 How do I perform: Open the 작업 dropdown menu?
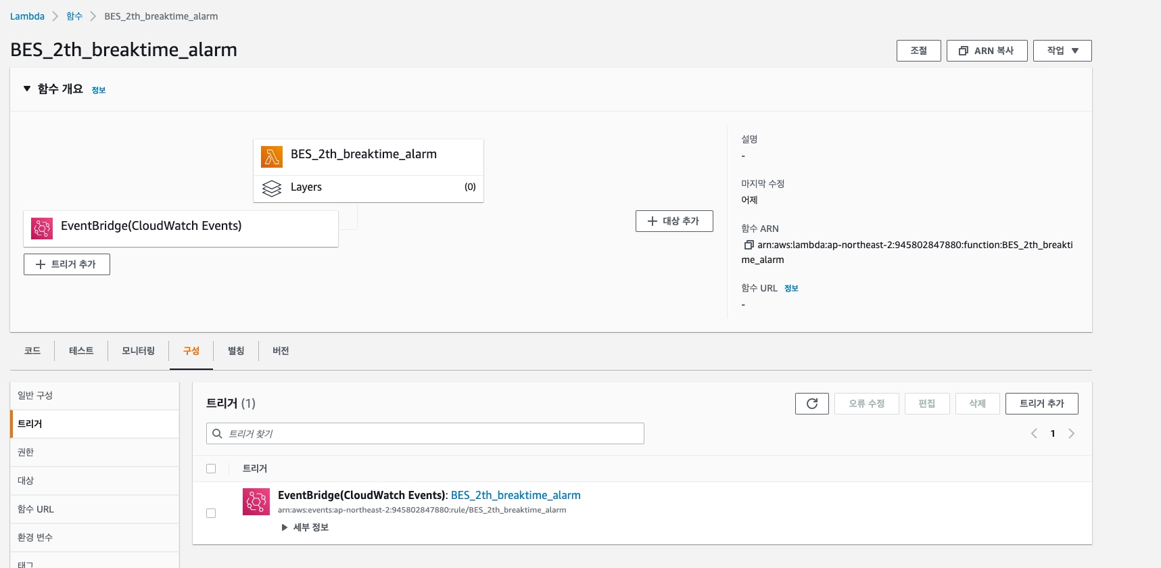[x=1062, y=51]
